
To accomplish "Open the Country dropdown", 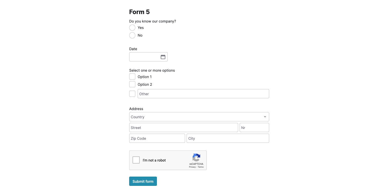I will pyautogui.click(x=199, y=117).
